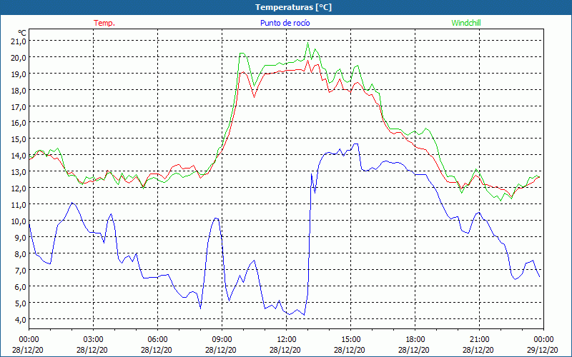Click the 06:00 time axis label
The width and height of the screenshot is (572, 357).
coord(157,339)
